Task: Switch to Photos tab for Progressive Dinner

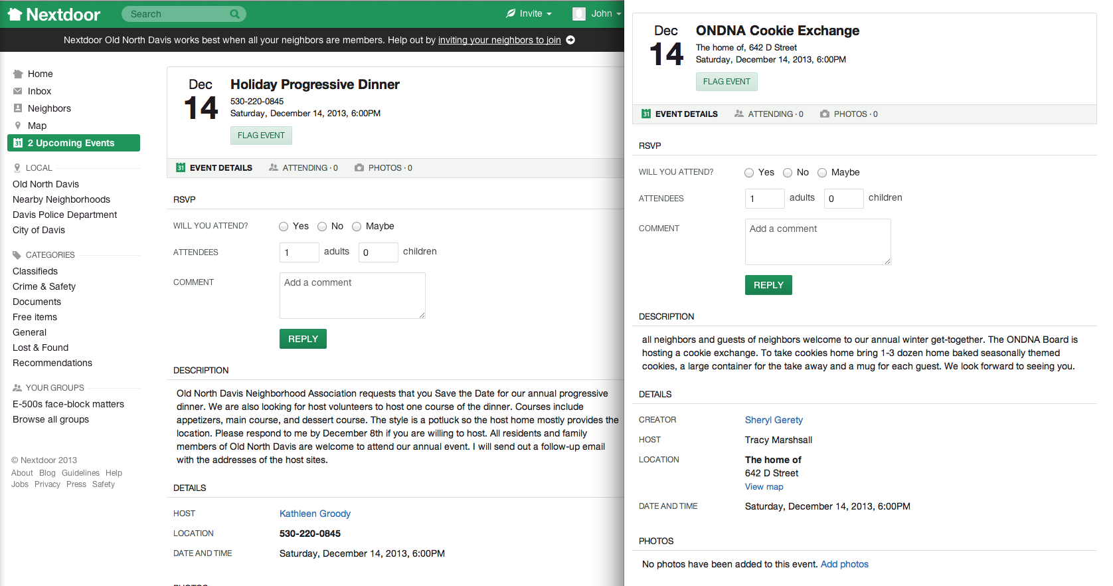Action: click(383, 167)
